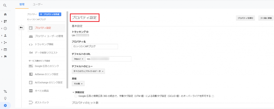
Task: Open the Conversions flag icon in sidebar
Action: click(5, 56)
